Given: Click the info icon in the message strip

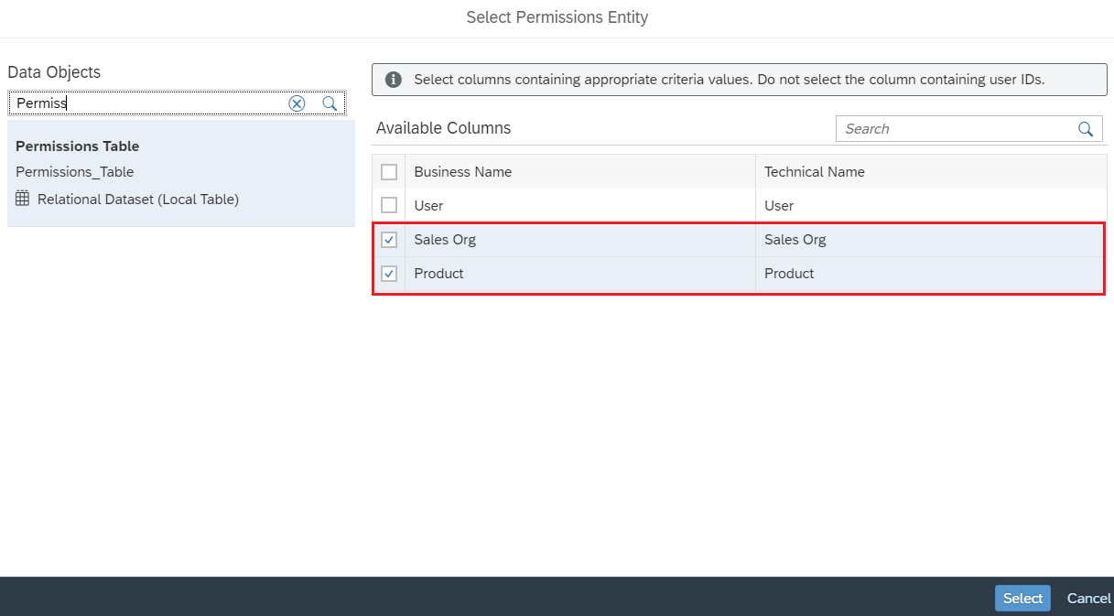Looking at the screenshot, I should coord(394,80).
